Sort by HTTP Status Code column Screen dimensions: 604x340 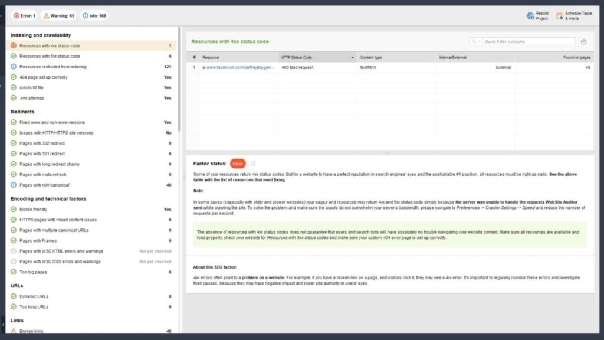click(317, 57)
